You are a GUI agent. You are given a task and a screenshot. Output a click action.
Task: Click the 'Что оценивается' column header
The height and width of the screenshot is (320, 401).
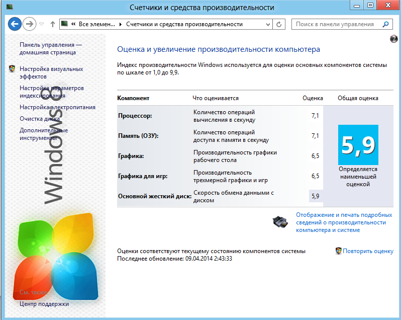[216, 98]
